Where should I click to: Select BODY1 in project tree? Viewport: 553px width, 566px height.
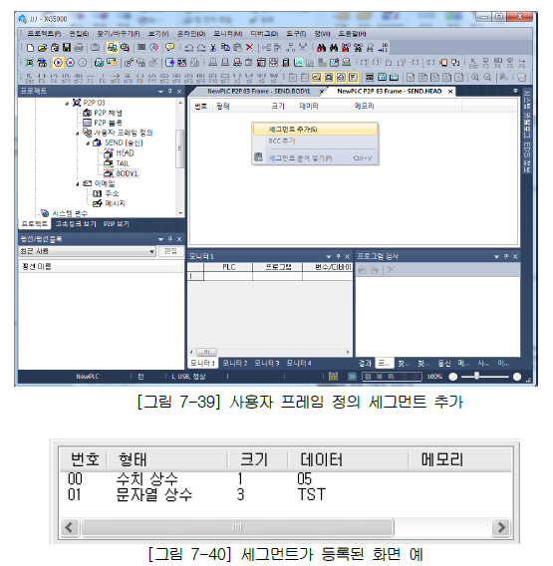(127, 173)
